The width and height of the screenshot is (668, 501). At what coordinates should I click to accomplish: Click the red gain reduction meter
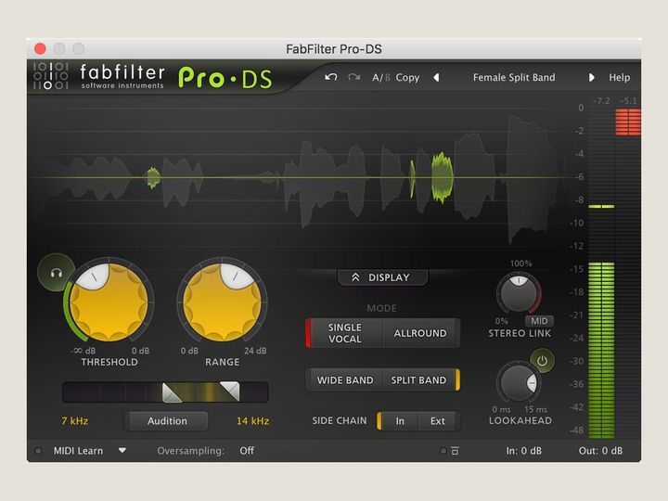pyautogui.click(x=628, y=122)
